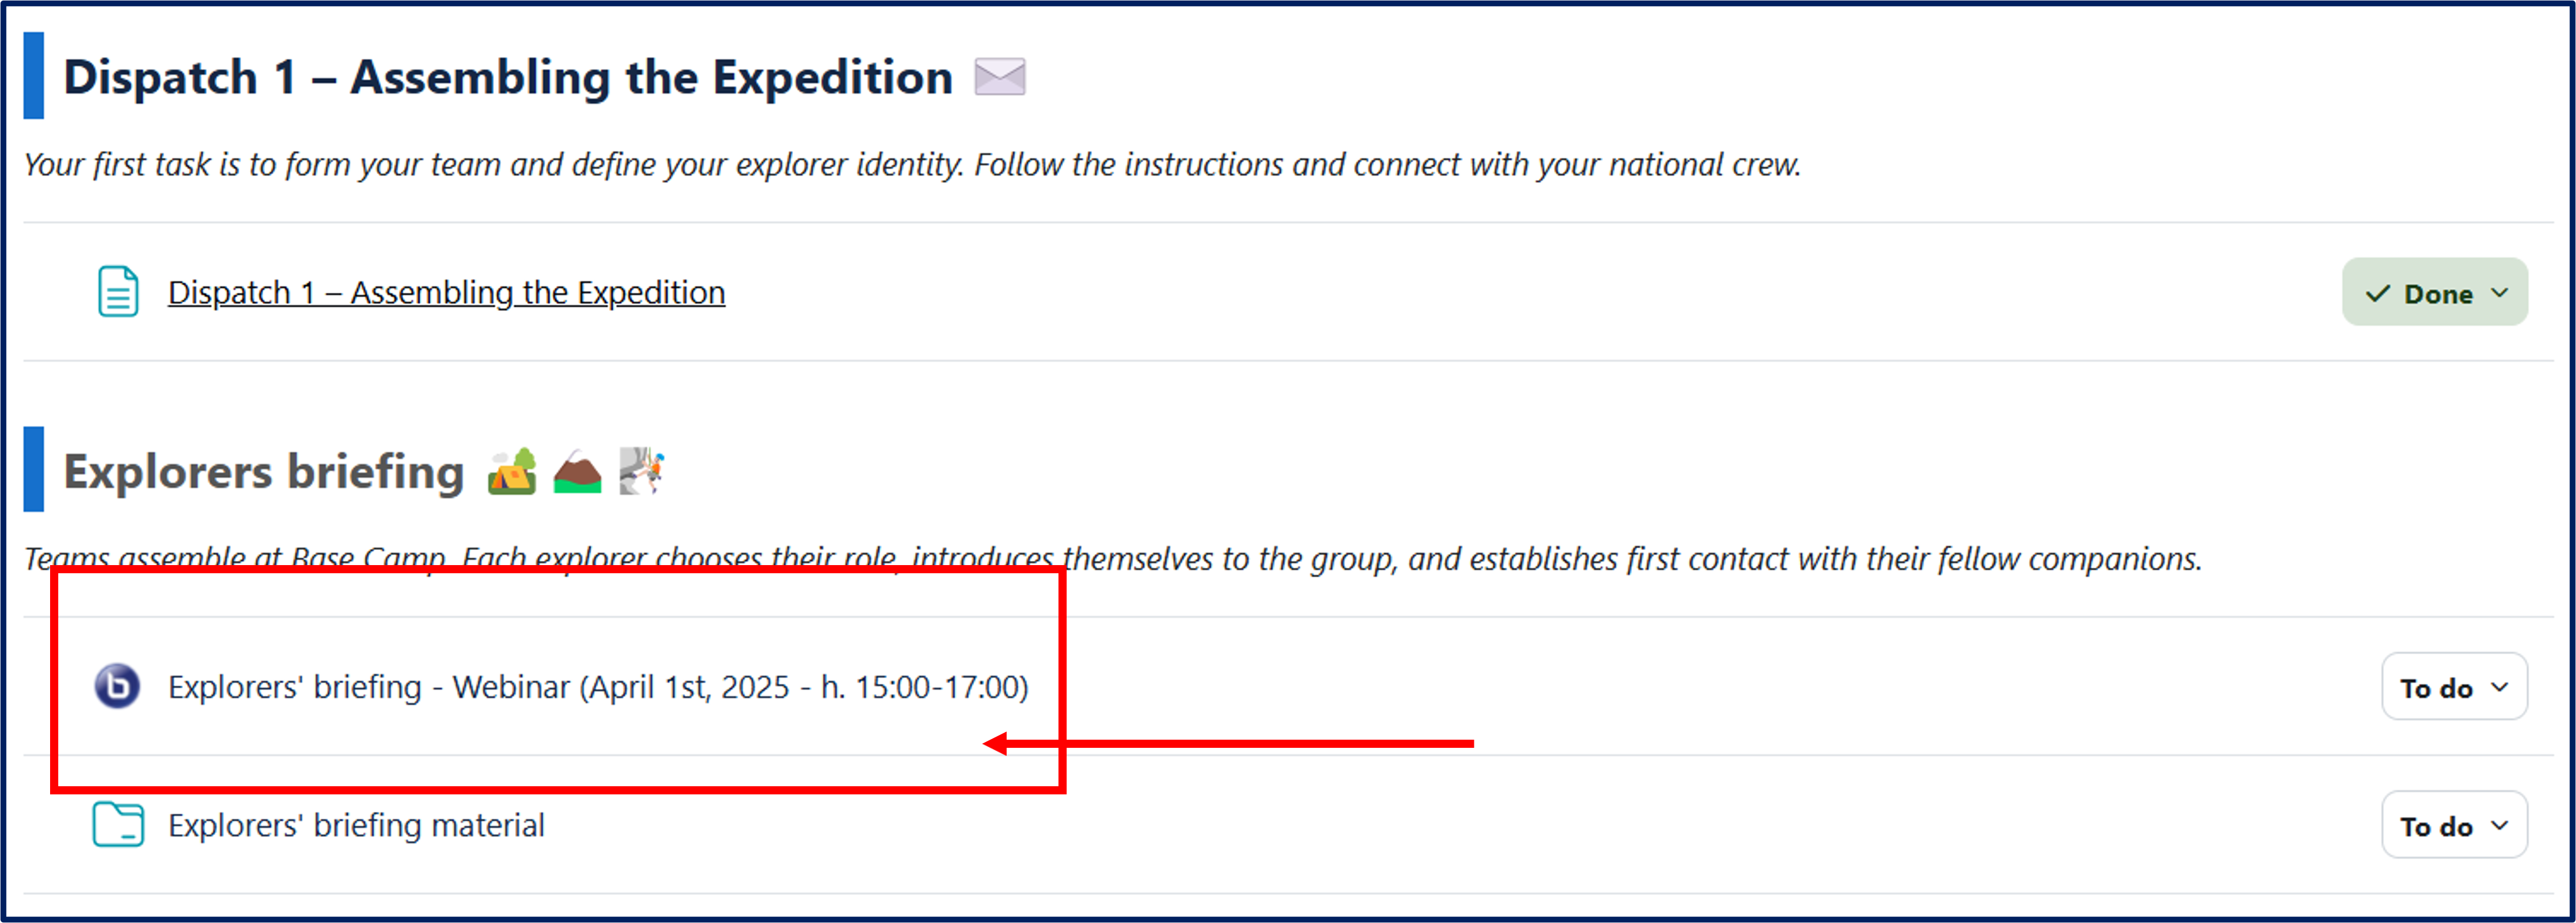Click the Explorers briefing section heading text
The height and width of the screenshot is (923, 2576).
[264, 471]
